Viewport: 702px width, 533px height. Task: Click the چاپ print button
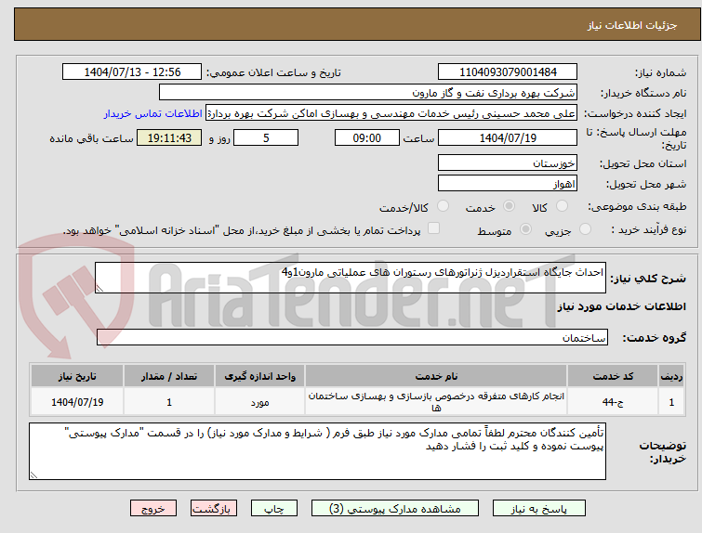point(274,509)
